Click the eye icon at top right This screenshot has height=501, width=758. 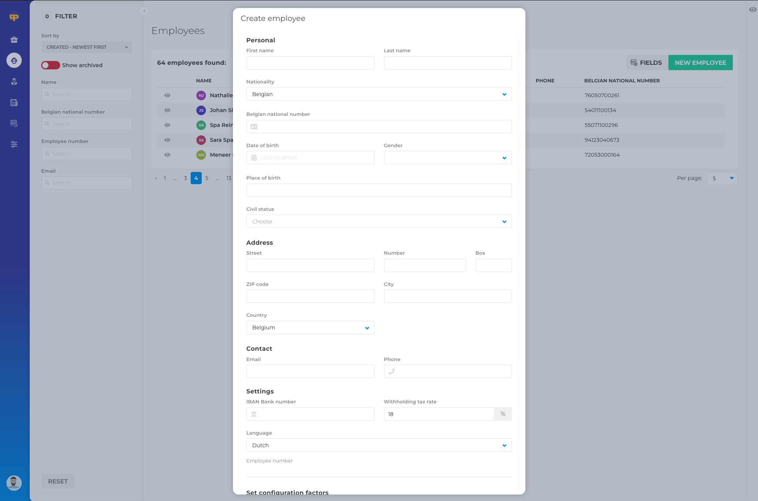tap(752, 10)
